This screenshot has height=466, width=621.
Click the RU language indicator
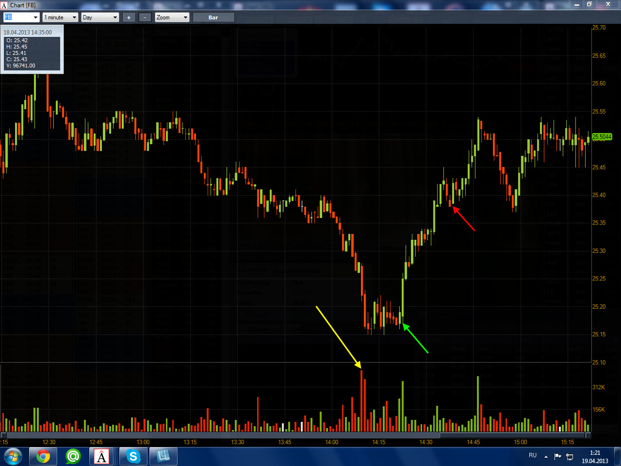[533, 455]
